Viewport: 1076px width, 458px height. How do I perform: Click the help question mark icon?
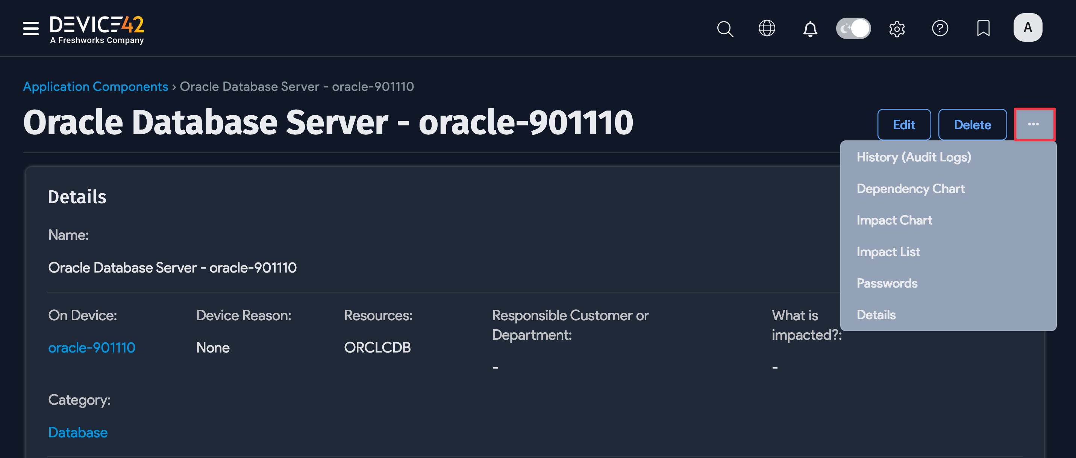(940, 29)
